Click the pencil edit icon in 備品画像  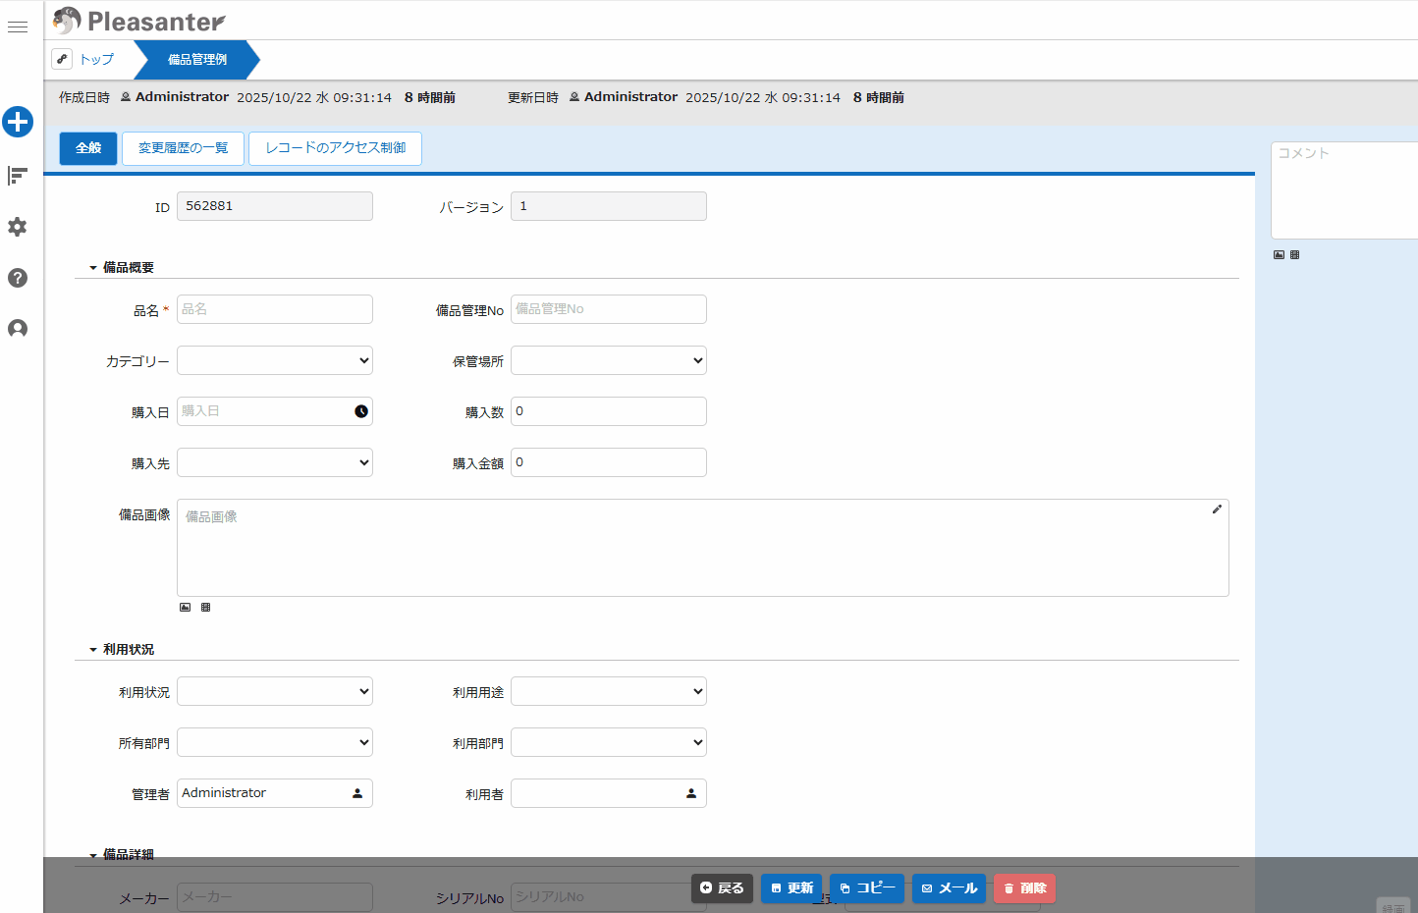click(1217, 510)
